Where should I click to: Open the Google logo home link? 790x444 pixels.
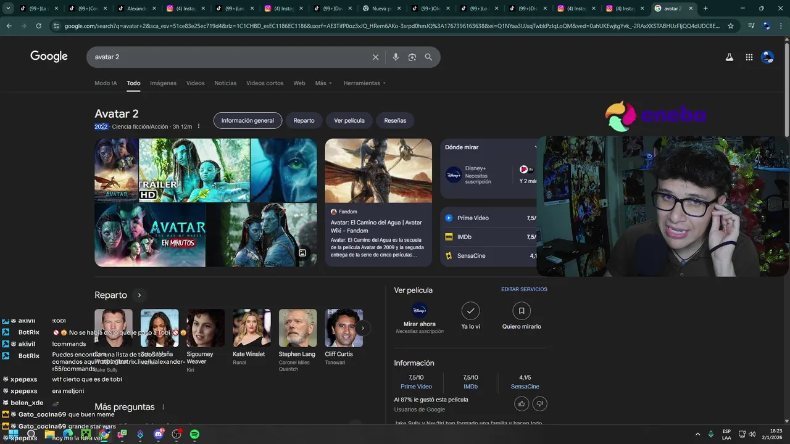coord(49,57)
